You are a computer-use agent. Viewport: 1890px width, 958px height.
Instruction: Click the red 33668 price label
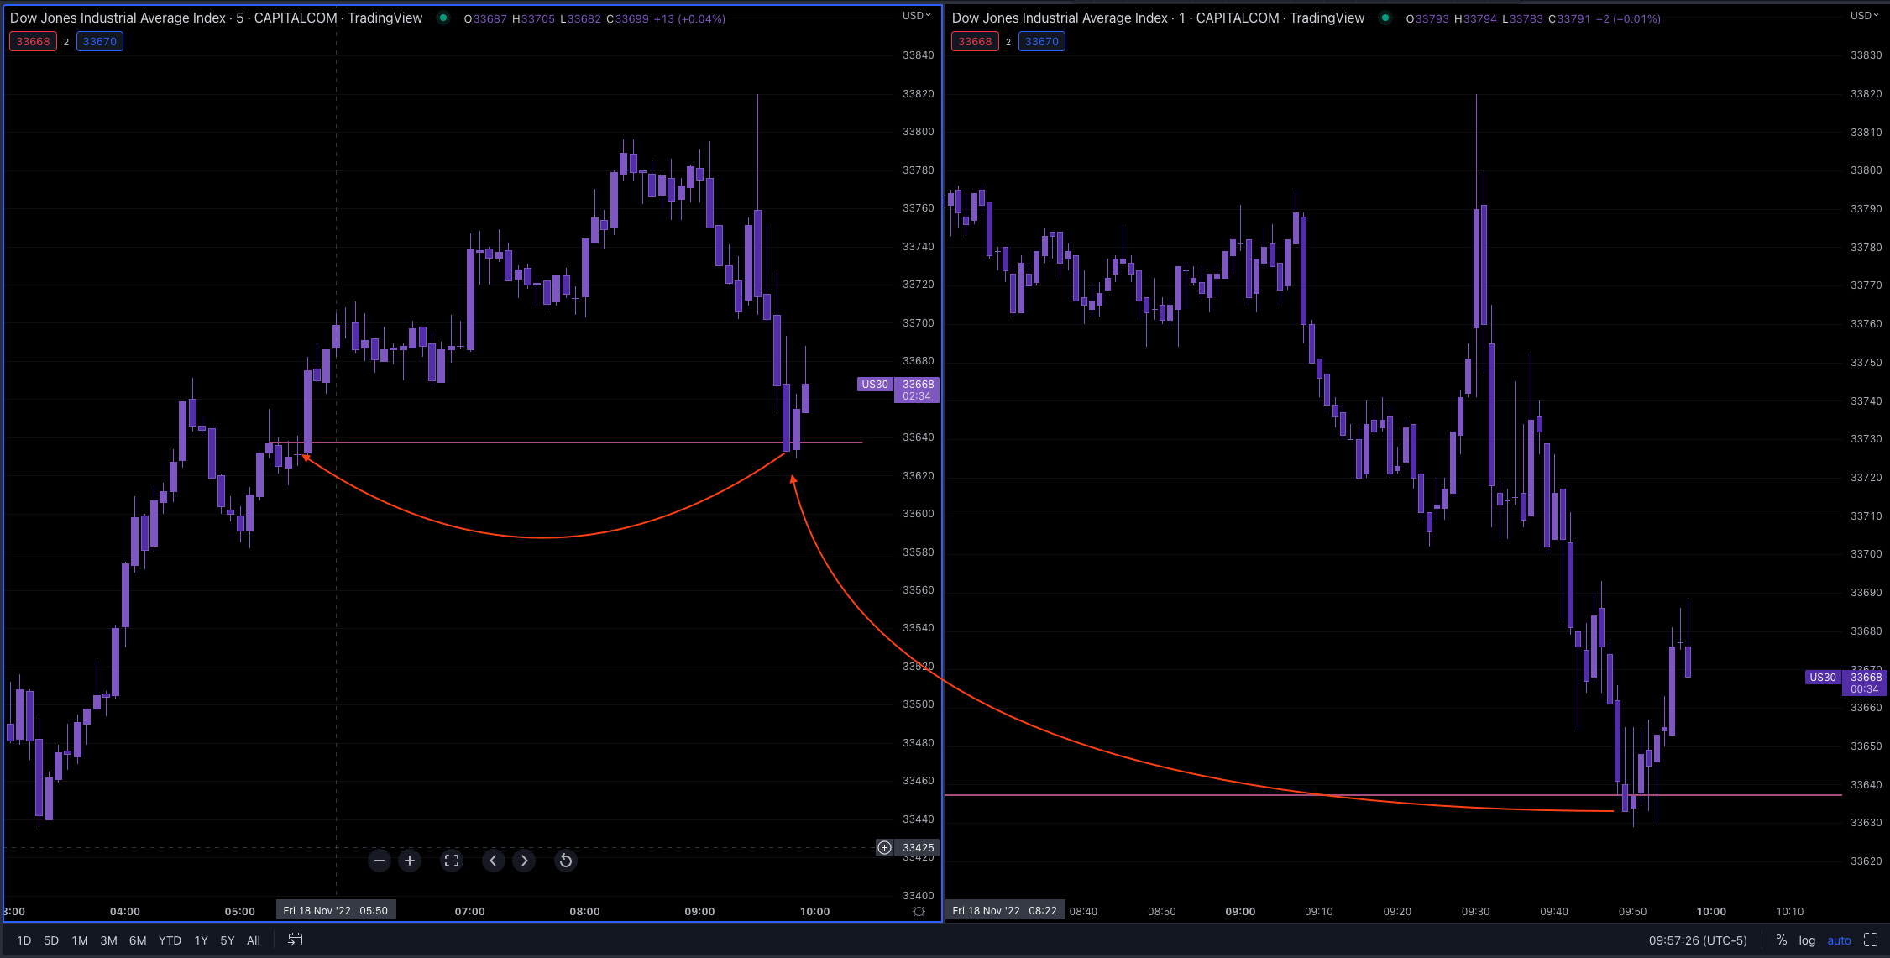(33, 41)
